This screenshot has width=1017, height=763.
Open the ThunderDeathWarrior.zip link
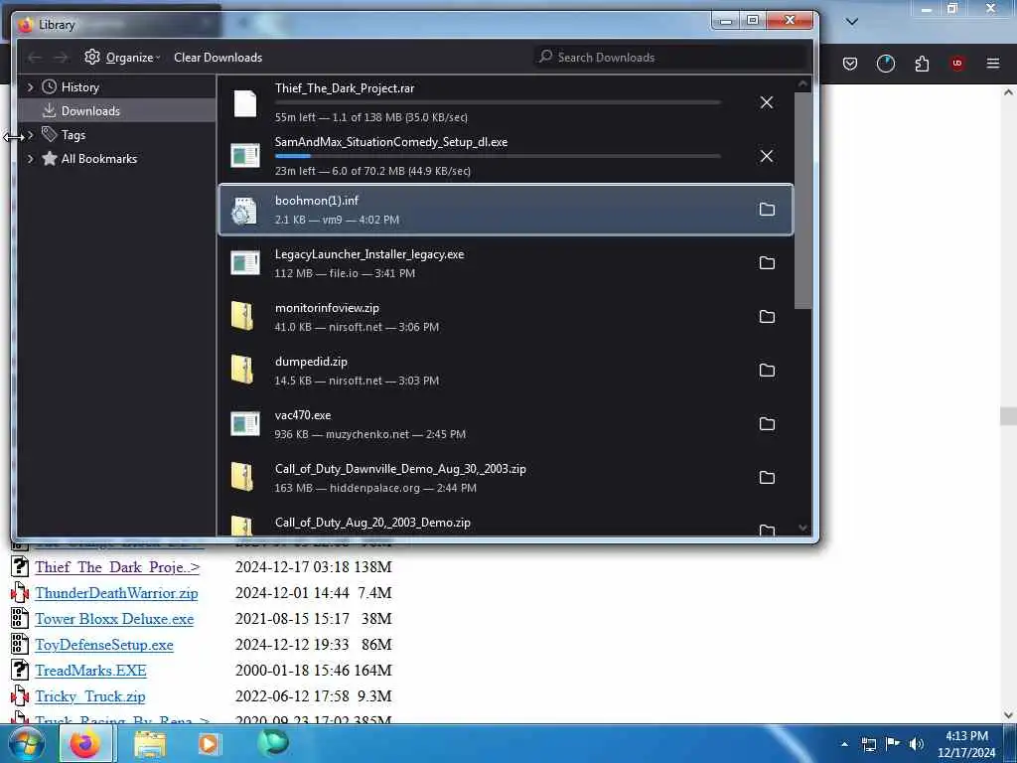(x=117, y=593)
